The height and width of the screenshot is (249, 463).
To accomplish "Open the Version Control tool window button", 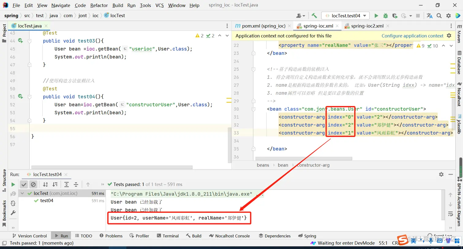I will point(29,236).
